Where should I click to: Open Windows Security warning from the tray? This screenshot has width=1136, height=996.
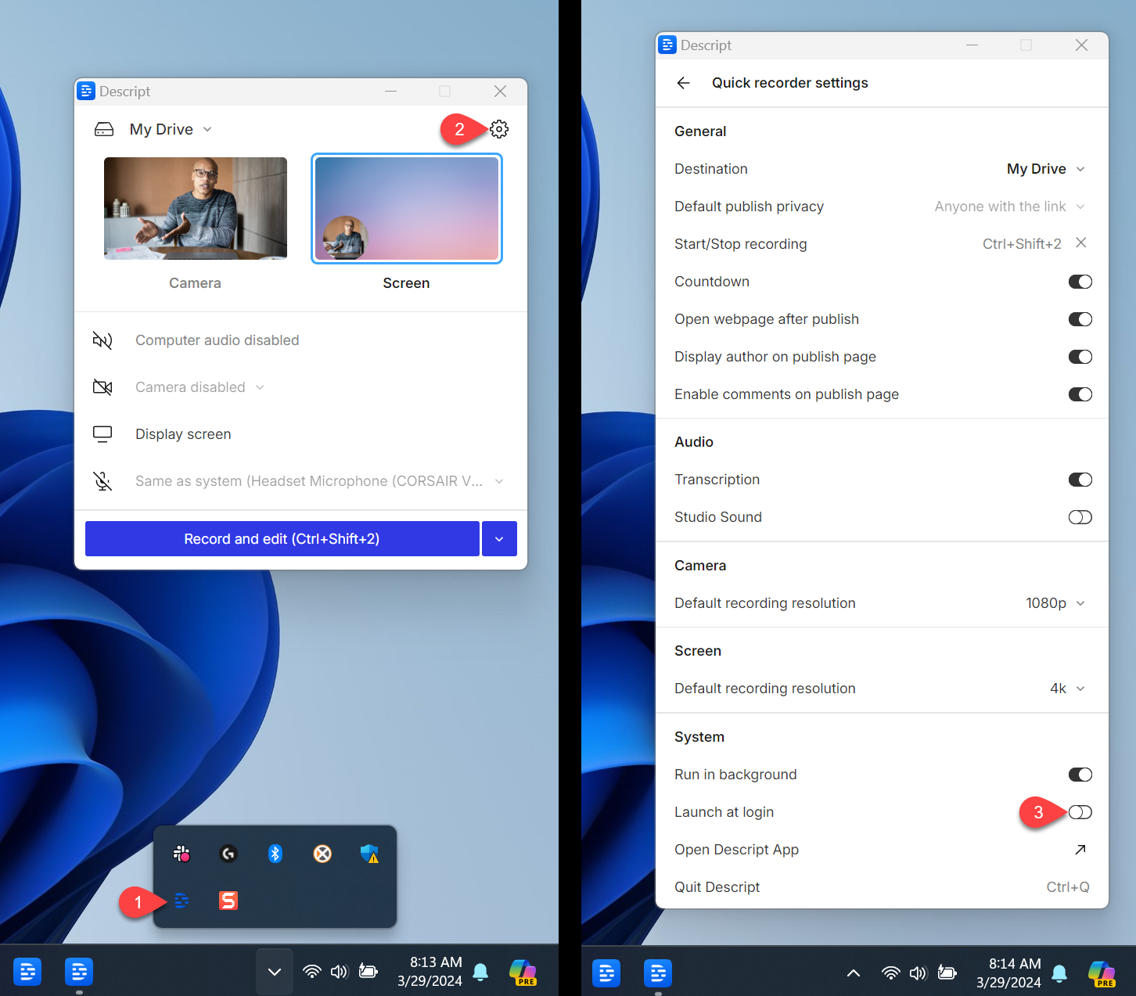pyautogui.click(x=369, y=854)
